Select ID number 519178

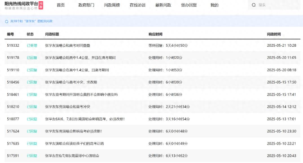13,57
